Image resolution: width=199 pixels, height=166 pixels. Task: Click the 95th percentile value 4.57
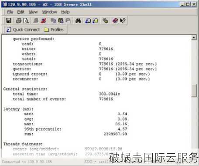pyautogui.click(x=122, y=129)
